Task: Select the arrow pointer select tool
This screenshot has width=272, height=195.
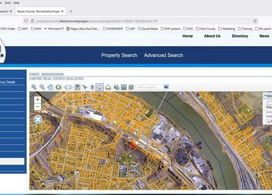Action: [x=85, y=87]
